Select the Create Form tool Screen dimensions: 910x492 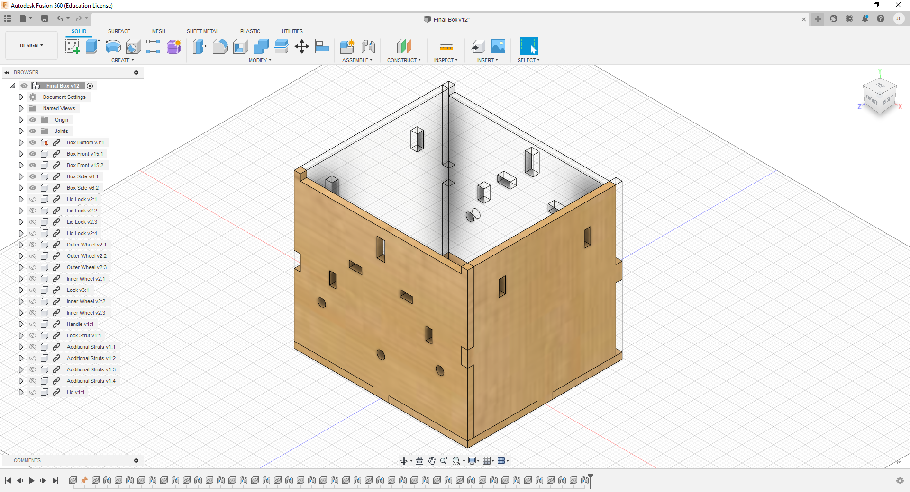click(x=174, y=46)
